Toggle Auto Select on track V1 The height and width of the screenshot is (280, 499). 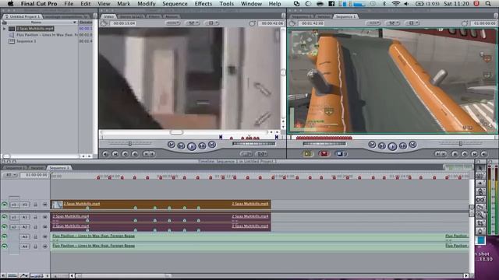coord(45,205)
